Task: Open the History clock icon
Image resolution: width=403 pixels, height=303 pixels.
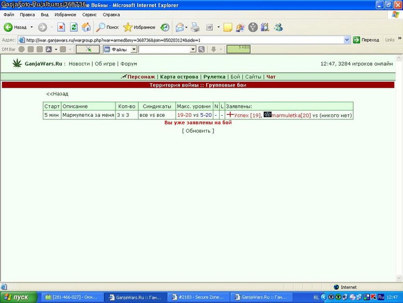Action: click(165, 27)
